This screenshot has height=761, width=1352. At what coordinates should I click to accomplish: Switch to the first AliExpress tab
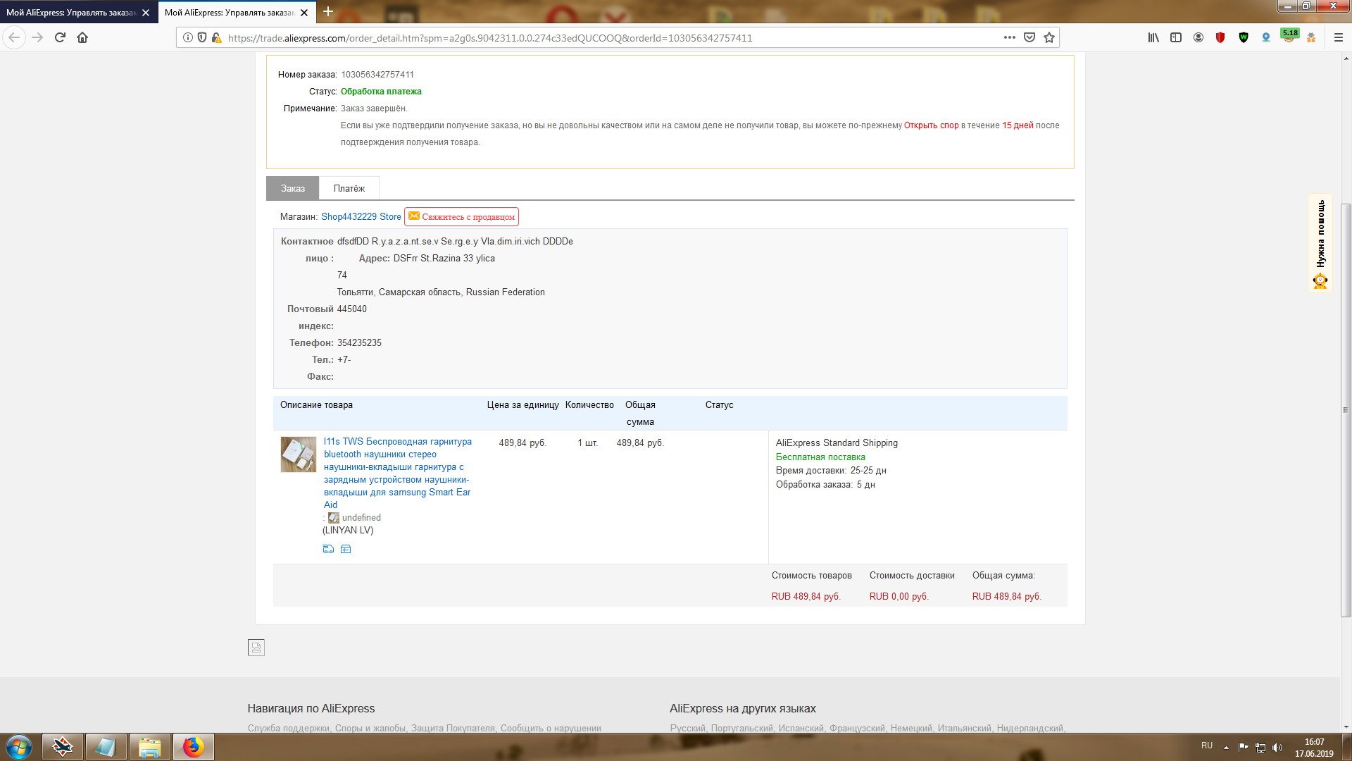coord(70,13)
